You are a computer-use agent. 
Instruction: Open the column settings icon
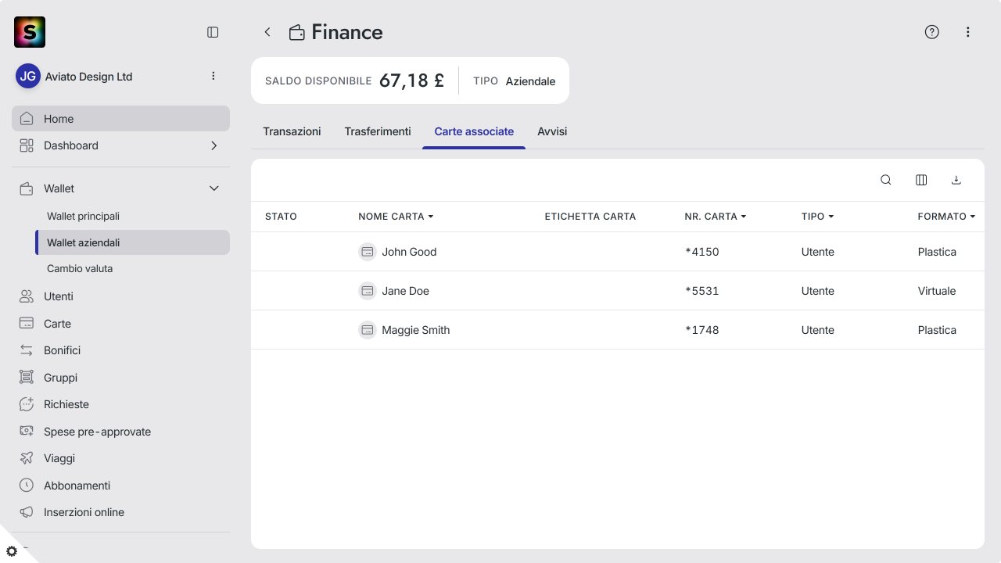pyautogui.click(x=921, y=180)
